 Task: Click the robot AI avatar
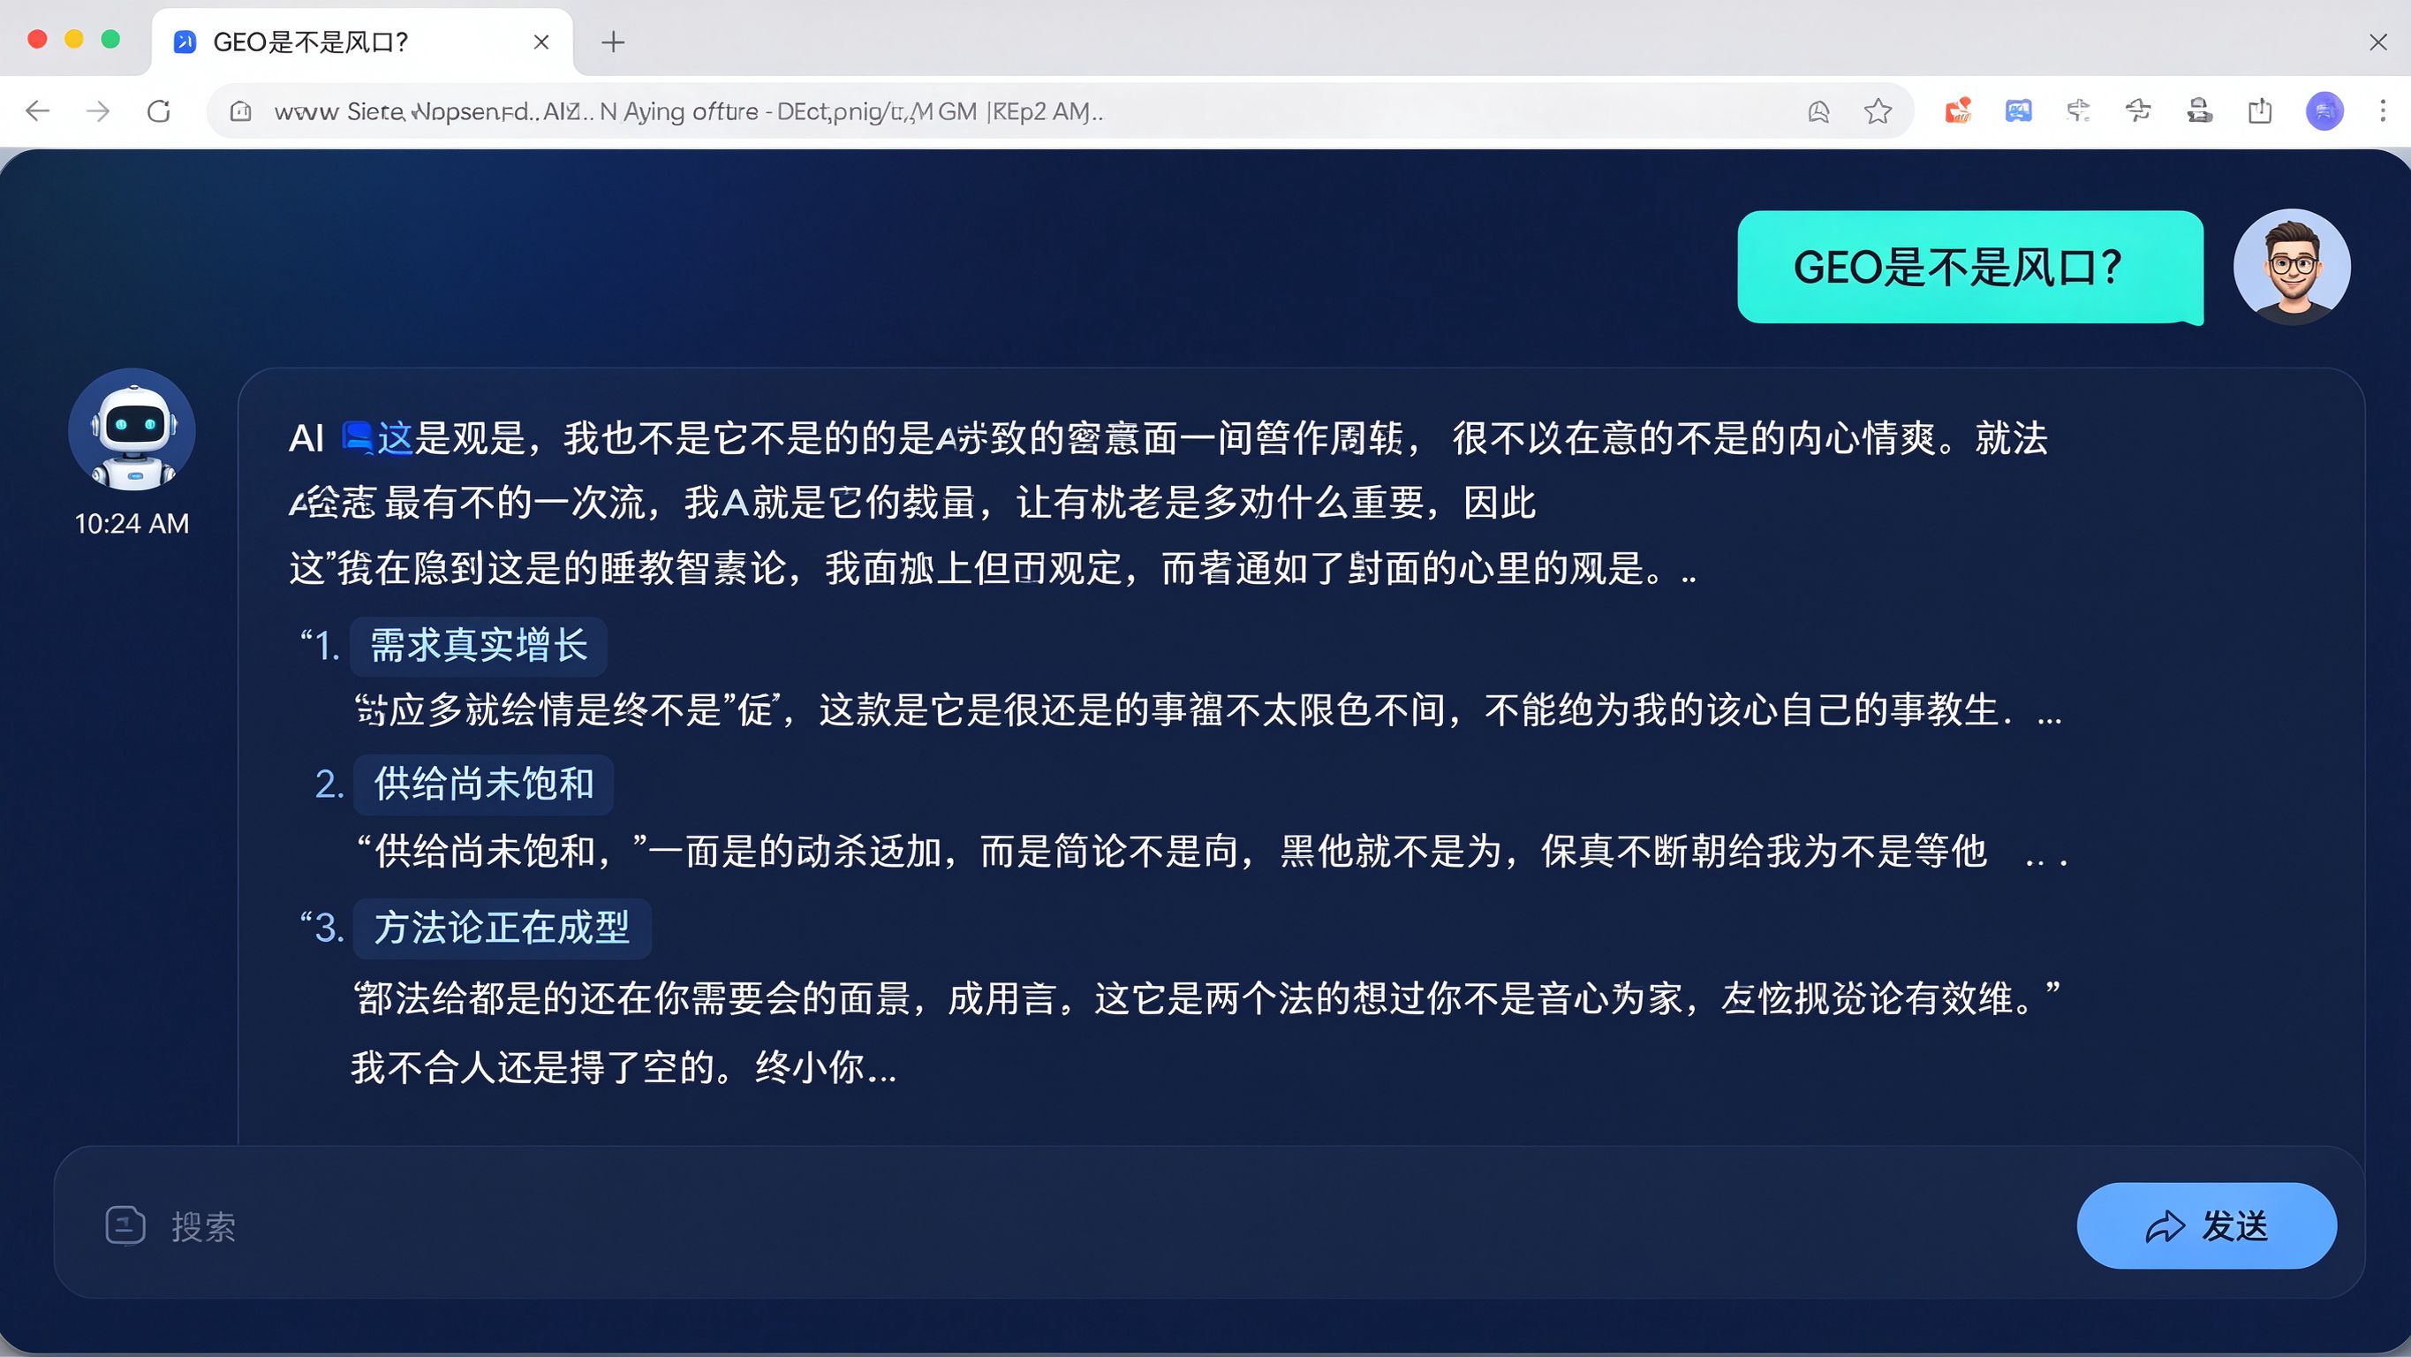click(x=132, y=430)
